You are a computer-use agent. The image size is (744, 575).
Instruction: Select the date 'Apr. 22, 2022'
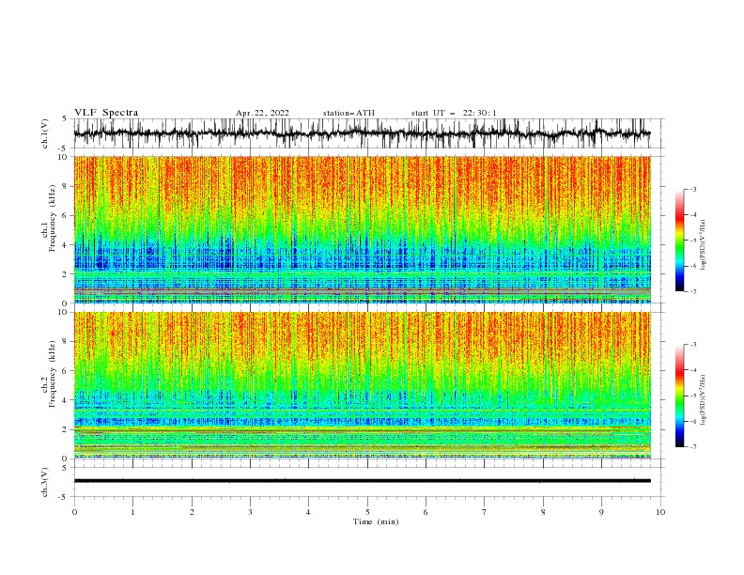262,113
